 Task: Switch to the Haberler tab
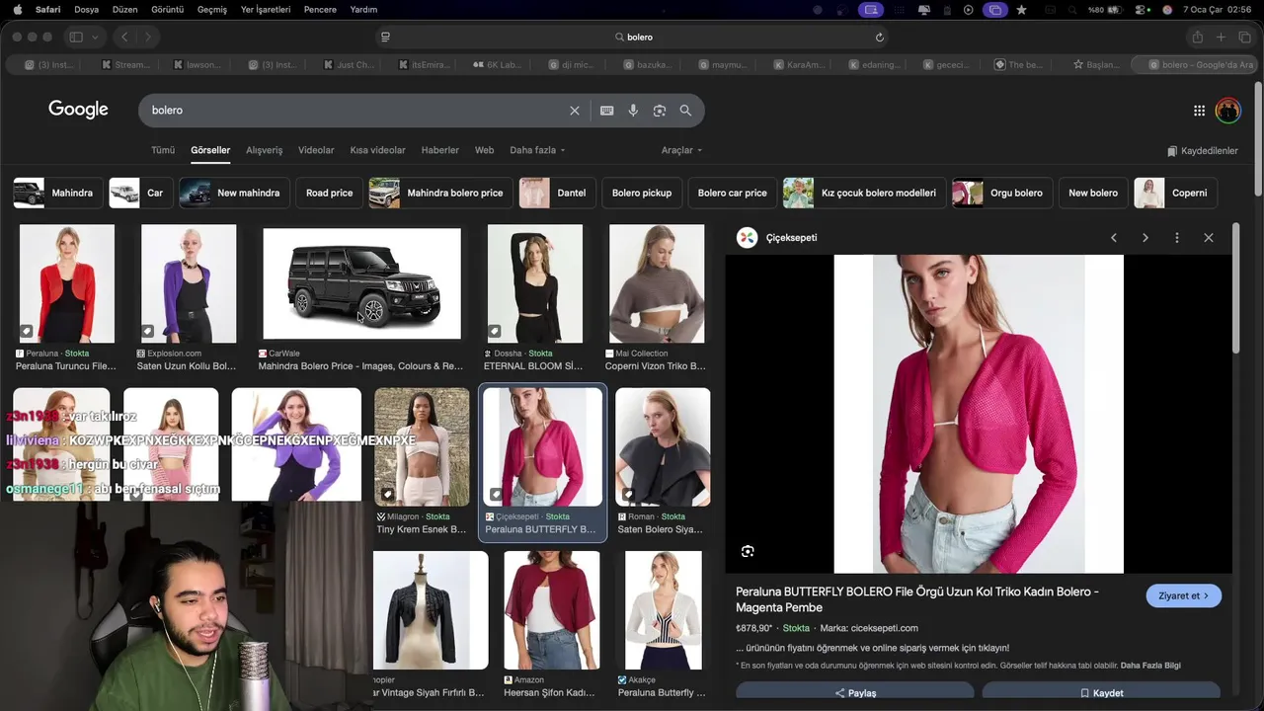(x=439, y=150)
